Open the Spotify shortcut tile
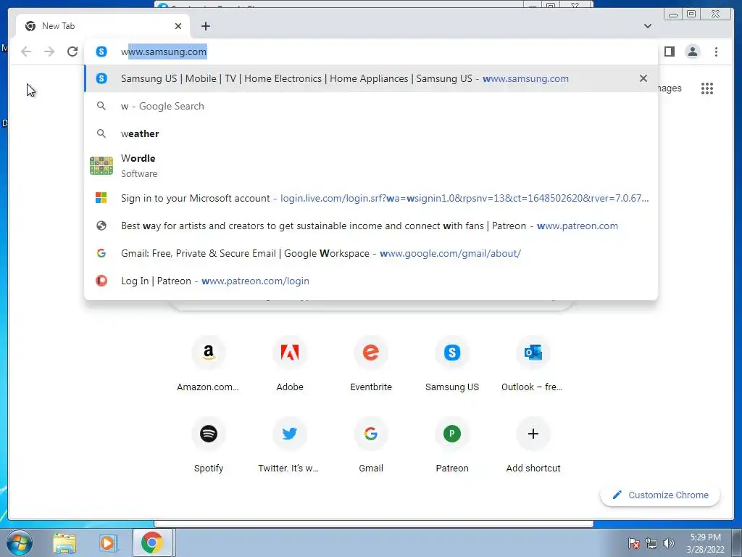Image resolution: width=742 pixels, height=557 pixels. pyautogui.click(x=209, y=445)
